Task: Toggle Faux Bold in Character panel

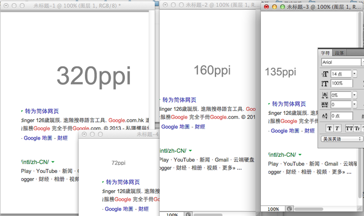Action: [x=330, y=128]
